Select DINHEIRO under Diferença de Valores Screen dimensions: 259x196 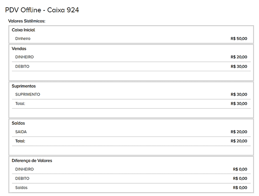pyautogui.click(x=24, y=169)
